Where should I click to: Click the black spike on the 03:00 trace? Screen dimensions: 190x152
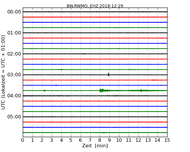(x=108, y=75)
